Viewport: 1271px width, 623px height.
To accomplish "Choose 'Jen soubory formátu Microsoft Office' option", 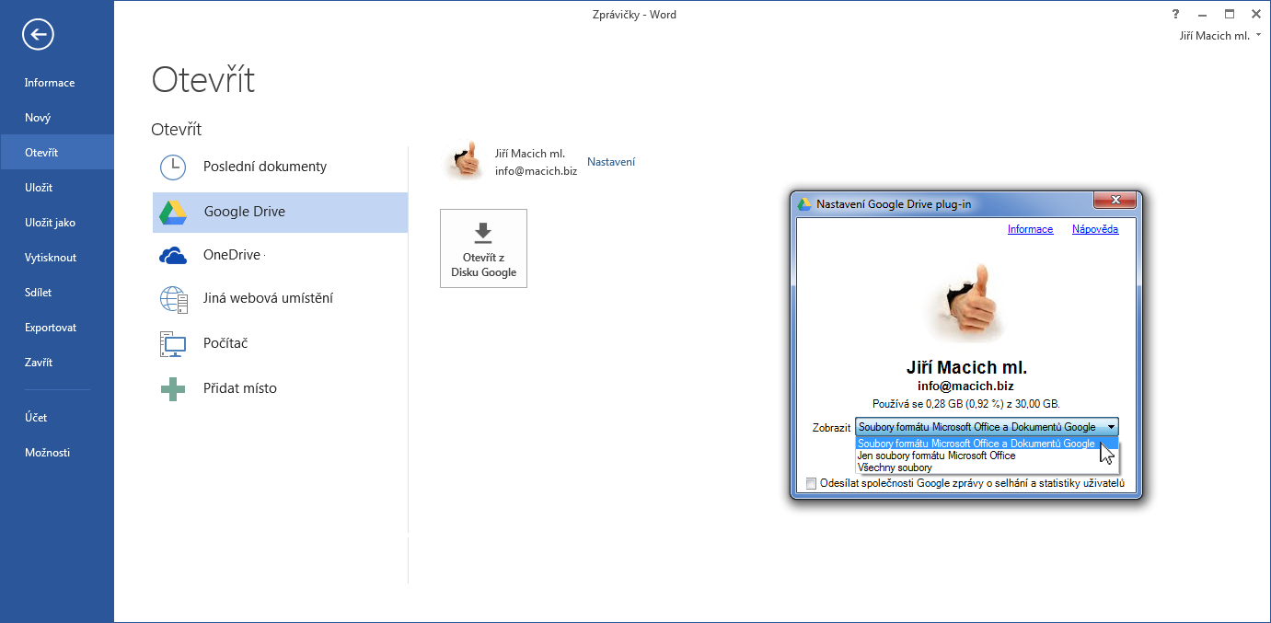I will 936,456.
